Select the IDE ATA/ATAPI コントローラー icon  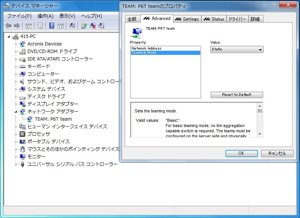tap(22, 59)
